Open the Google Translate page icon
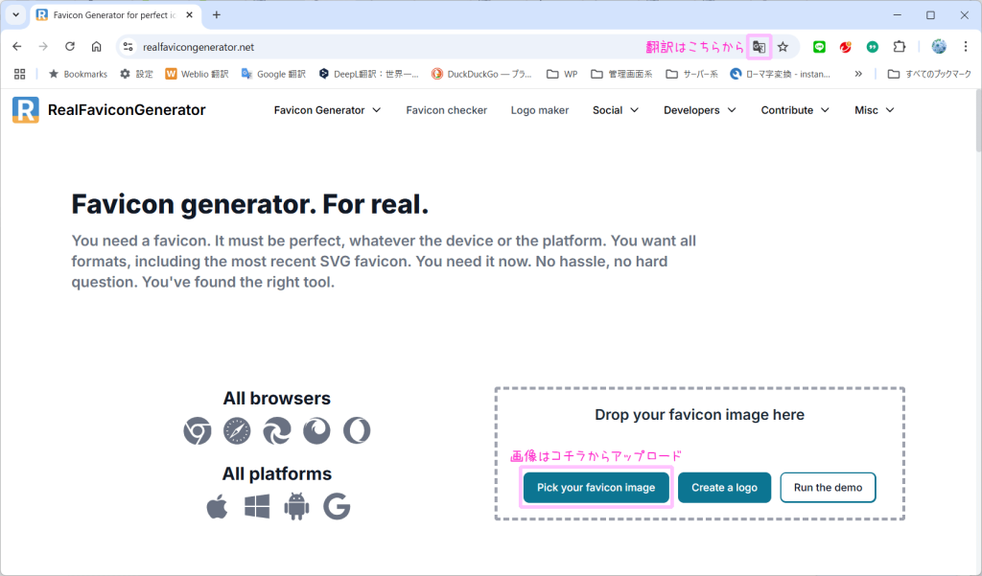 759,47
